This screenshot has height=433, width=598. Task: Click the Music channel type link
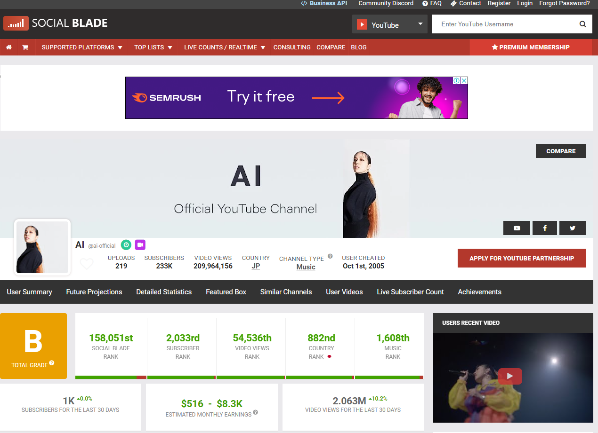(306, 267)
